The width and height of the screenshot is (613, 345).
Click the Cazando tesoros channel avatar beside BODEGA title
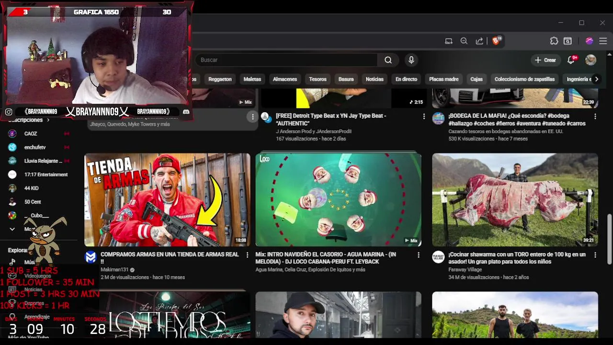tap(438, 118)
